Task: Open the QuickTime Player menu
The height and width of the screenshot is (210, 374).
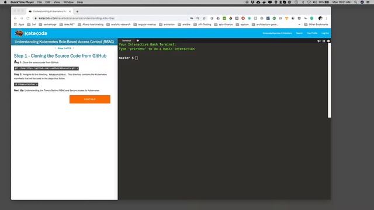Action: point(22,2)
